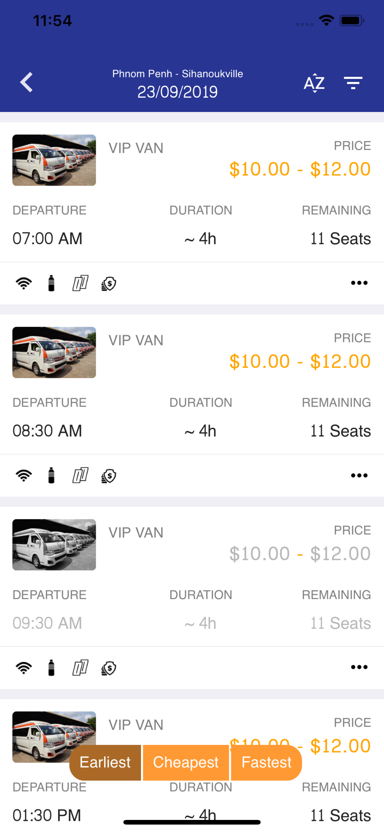The height and width of the screenshot is (832, 384).
Task: Expand more options for 07:00 AM trip
Action: (x=359, y=283)
